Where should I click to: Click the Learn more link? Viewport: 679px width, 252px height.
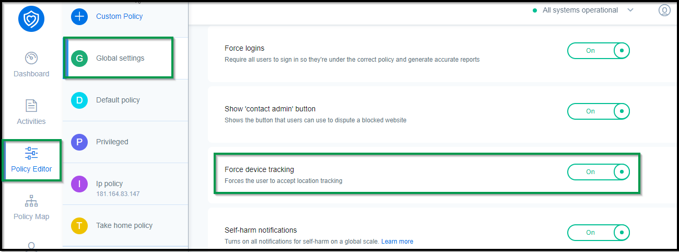click(x=397, y=242)
